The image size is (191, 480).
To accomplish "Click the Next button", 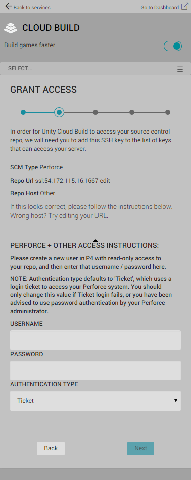I will click(140, 448).
